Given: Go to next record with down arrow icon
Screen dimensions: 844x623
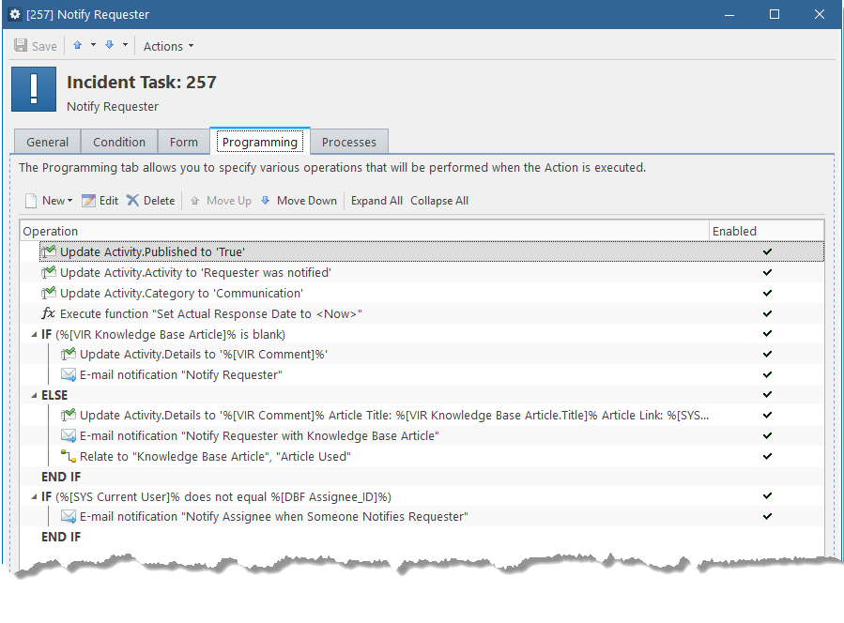Looking at the screenshot, I should coord(109,45).
